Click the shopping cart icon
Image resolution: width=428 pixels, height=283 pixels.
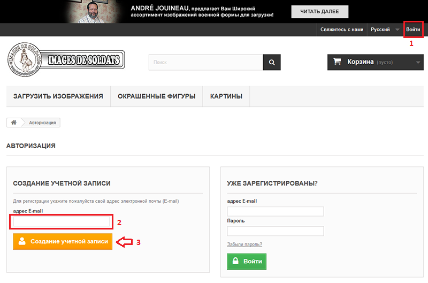(337, 62)
